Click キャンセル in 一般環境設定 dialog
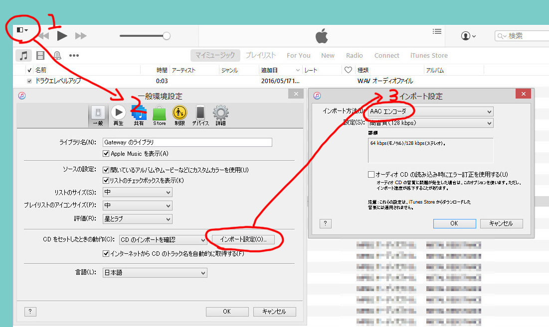This screenshot has width=549, height=327. point(274,311)
